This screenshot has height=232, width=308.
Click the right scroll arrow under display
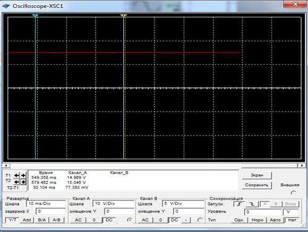[x=302, y=166]
